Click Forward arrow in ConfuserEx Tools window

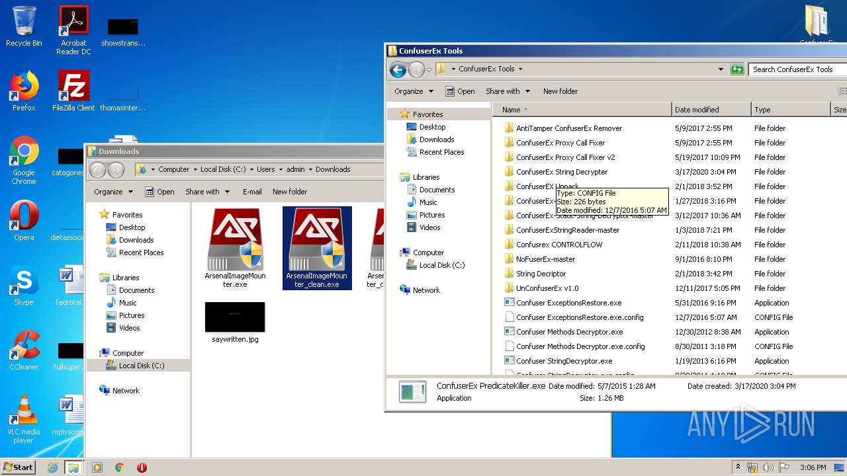416,69
